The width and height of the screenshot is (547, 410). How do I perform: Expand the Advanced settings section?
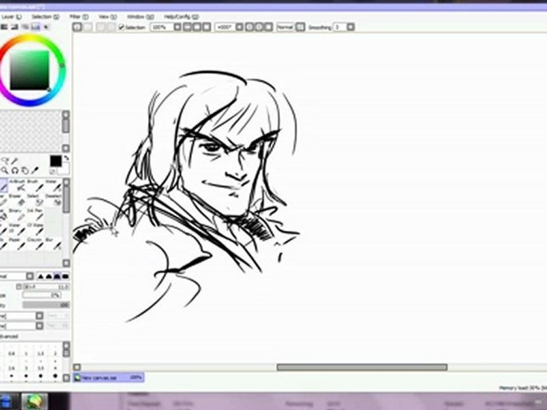(9, 337)
